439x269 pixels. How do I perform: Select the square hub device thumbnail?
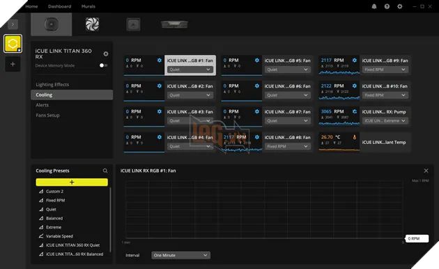click(133, 24)
